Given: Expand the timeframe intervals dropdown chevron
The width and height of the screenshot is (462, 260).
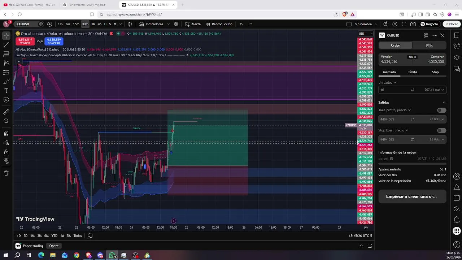Looking at the screenshot, I should click(x=121, y=24).
